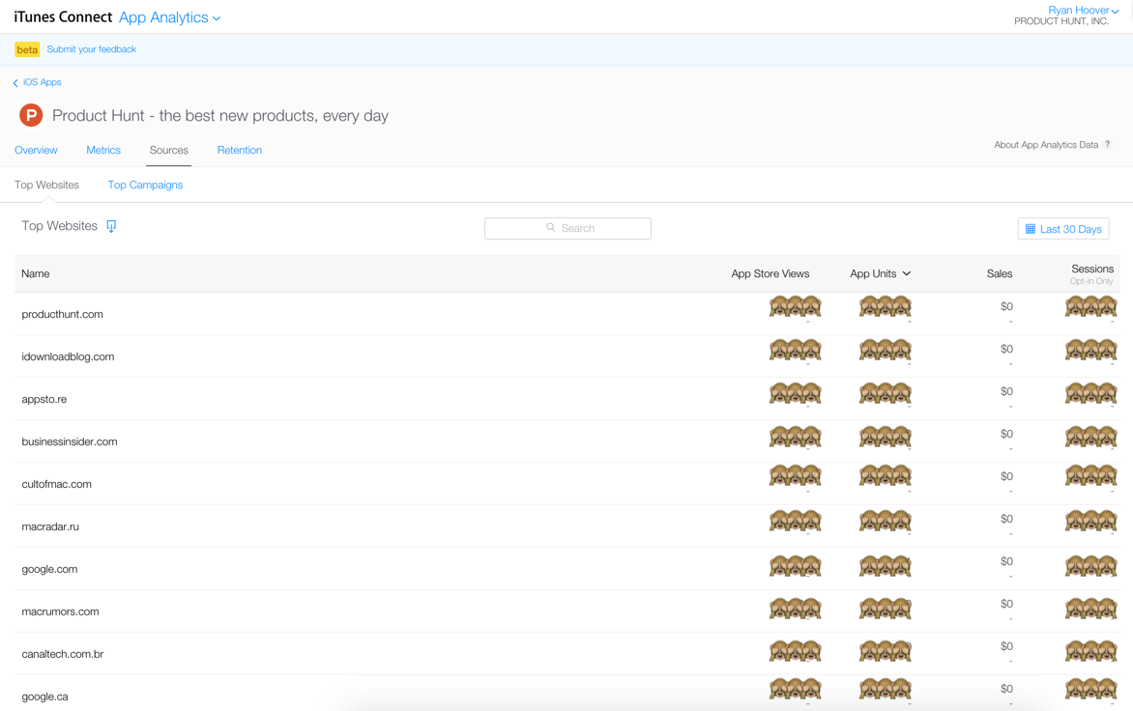
Task: Go back to iOS Apps
Action: click(x=42, y=82)
